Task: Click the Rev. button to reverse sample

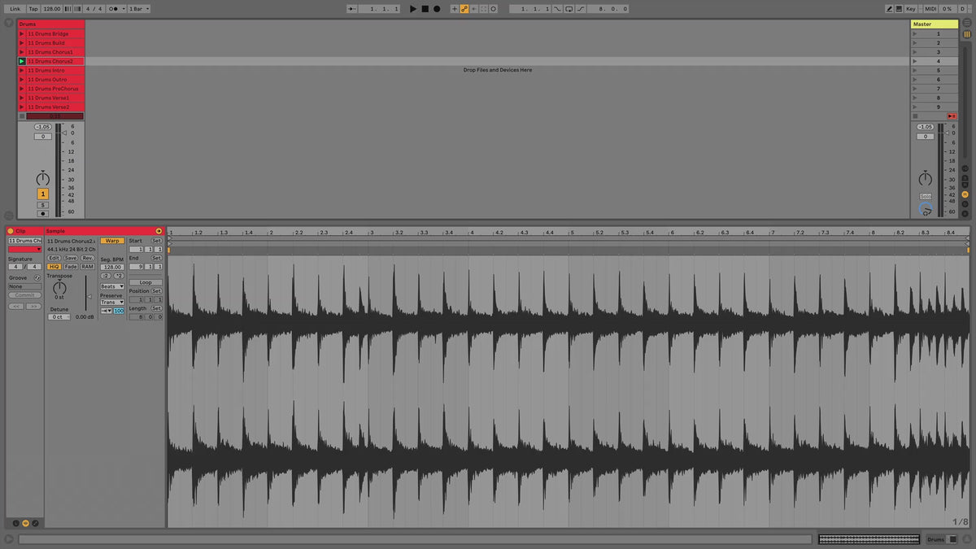Action: (x=87, y=258)
